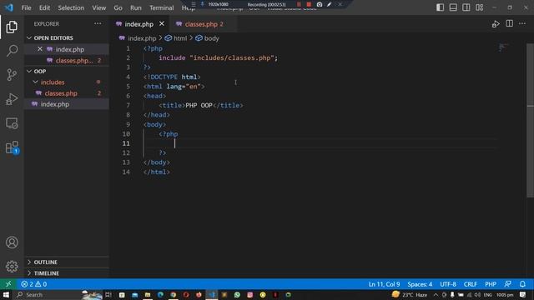This screenshot has width=534, height=300.
Task: Open the Go menu
Action: pos(118,7)
